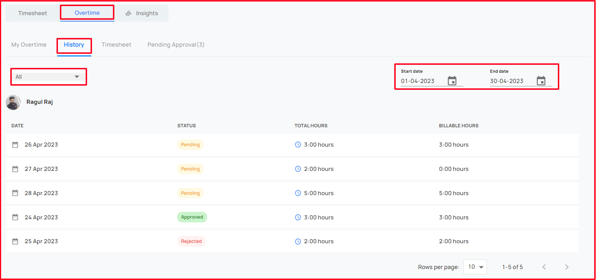Click the Start date field 01-04-2023
The height and width of the screenshot is (280, 596).
click(x=432, y=81)
